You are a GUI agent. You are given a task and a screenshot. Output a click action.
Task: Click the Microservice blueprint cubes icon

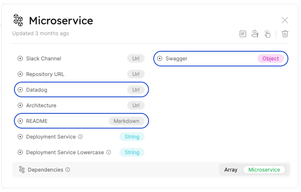(18, 20)
